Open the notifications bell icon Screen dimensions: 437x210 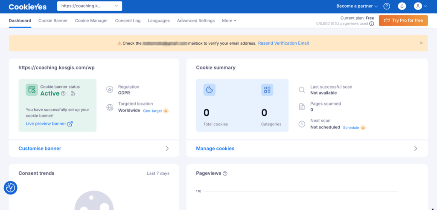pos(402,6)
